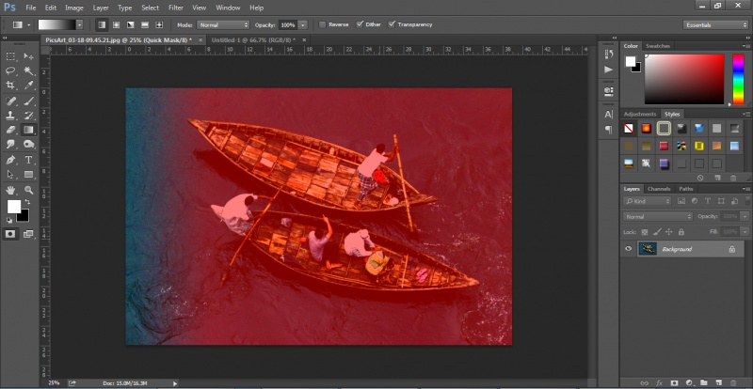Screen dimensions: 753x389
Task: Select the Horizontal Type tool
Action: click(29, 160)
